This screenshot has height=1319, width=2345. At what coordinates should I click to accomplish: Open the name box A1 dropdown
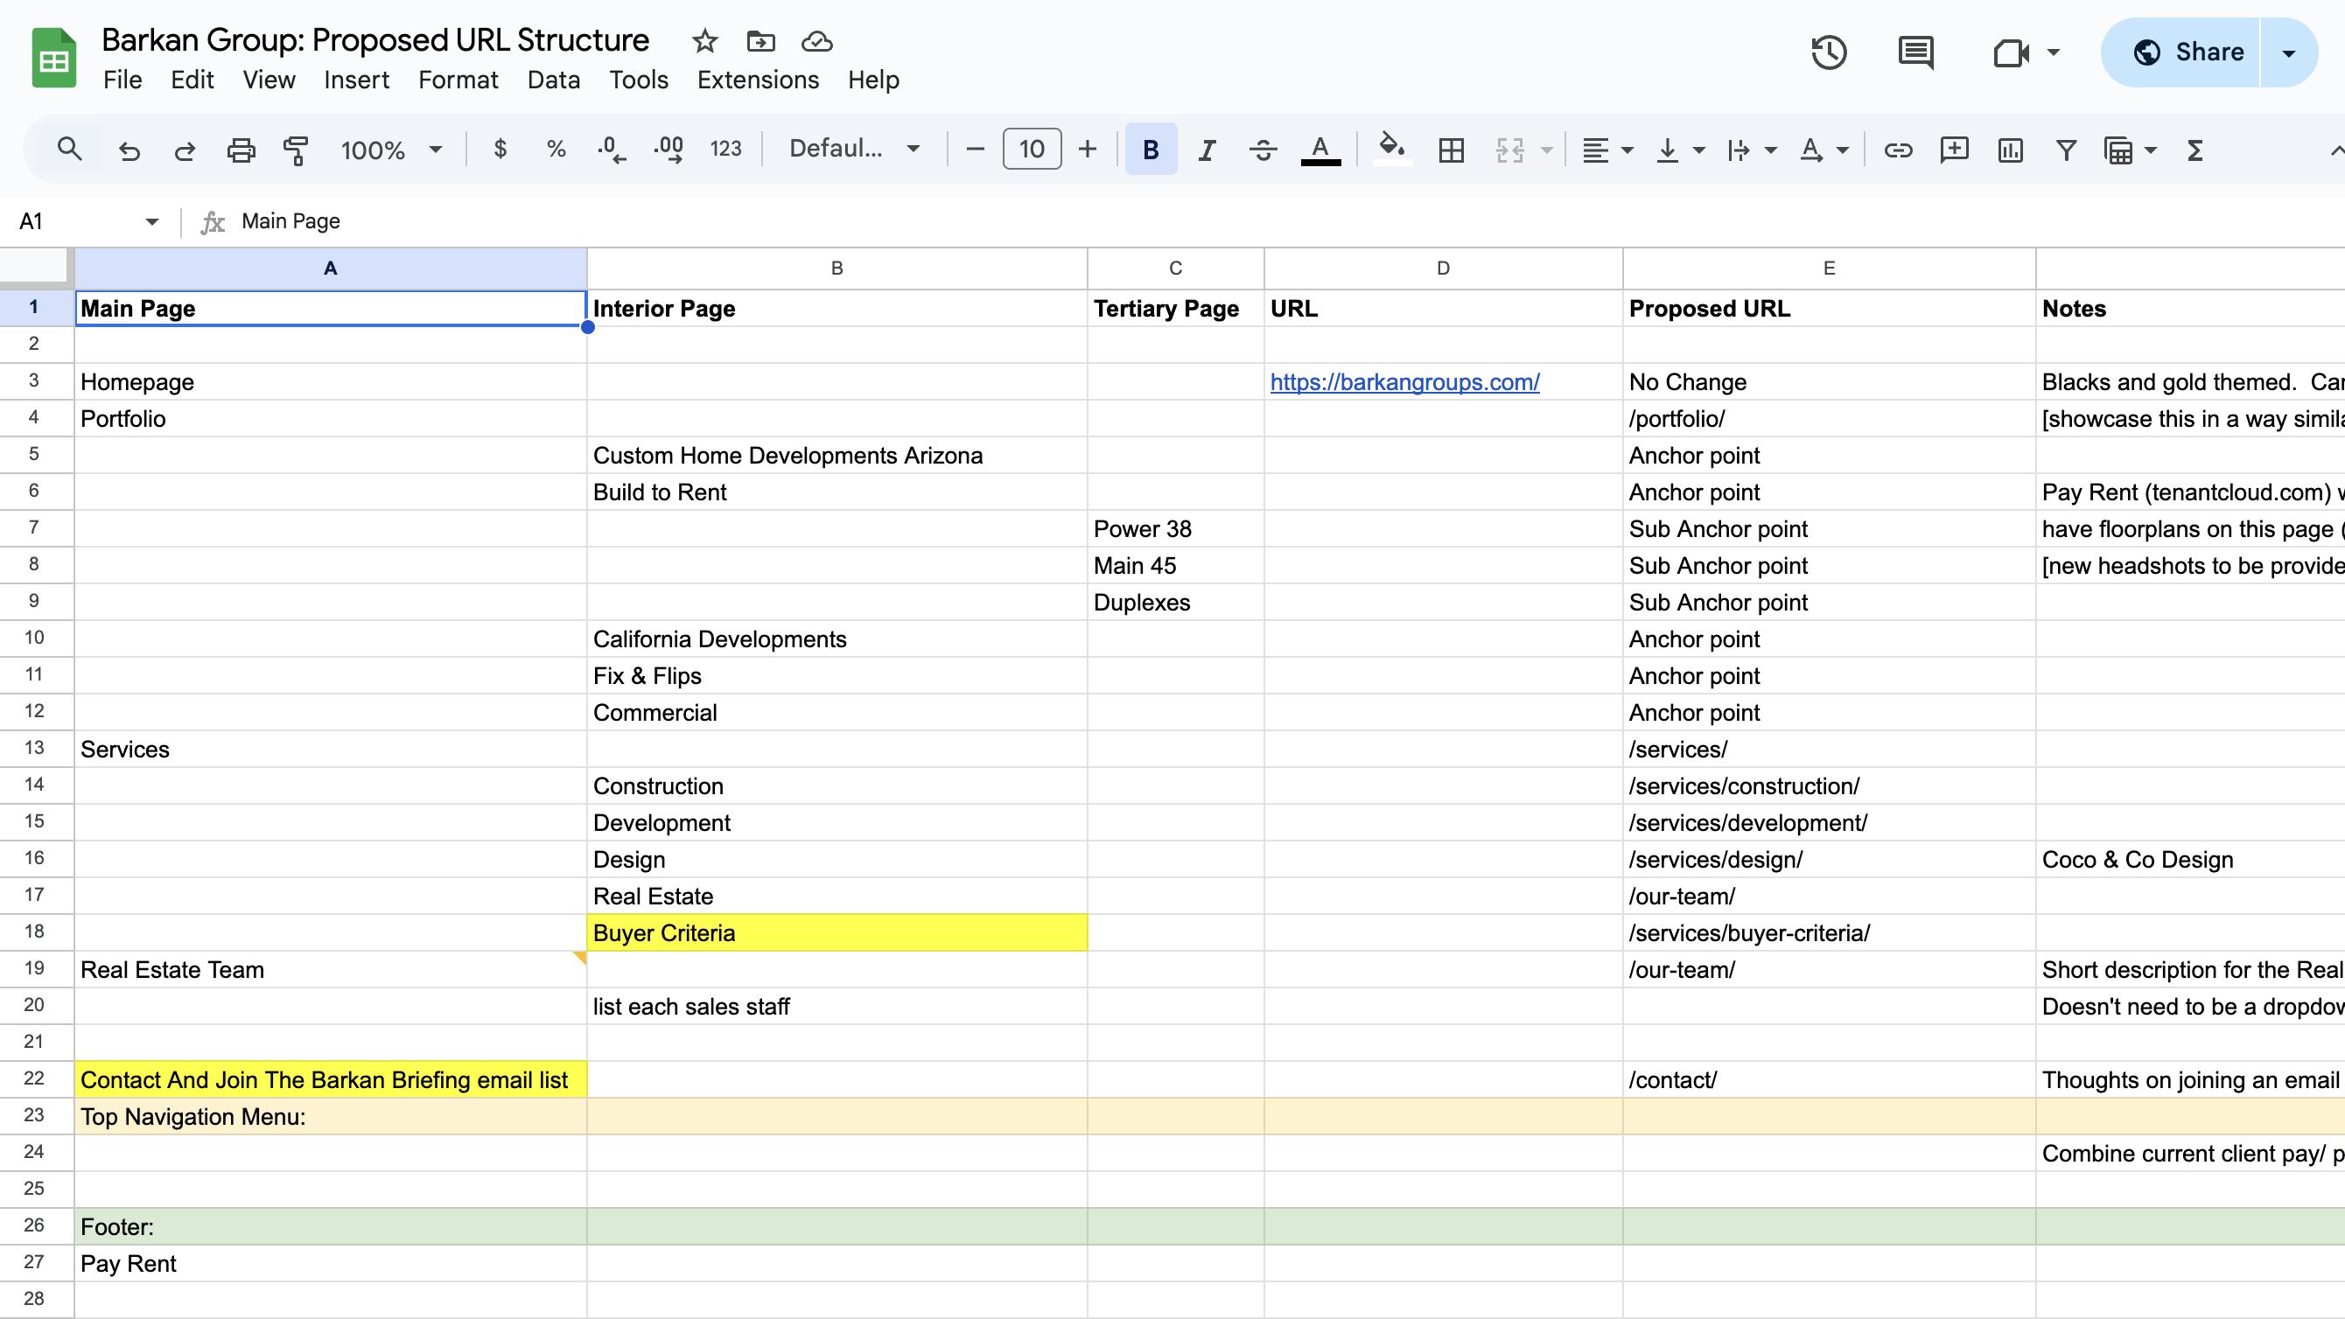point(151,221)
